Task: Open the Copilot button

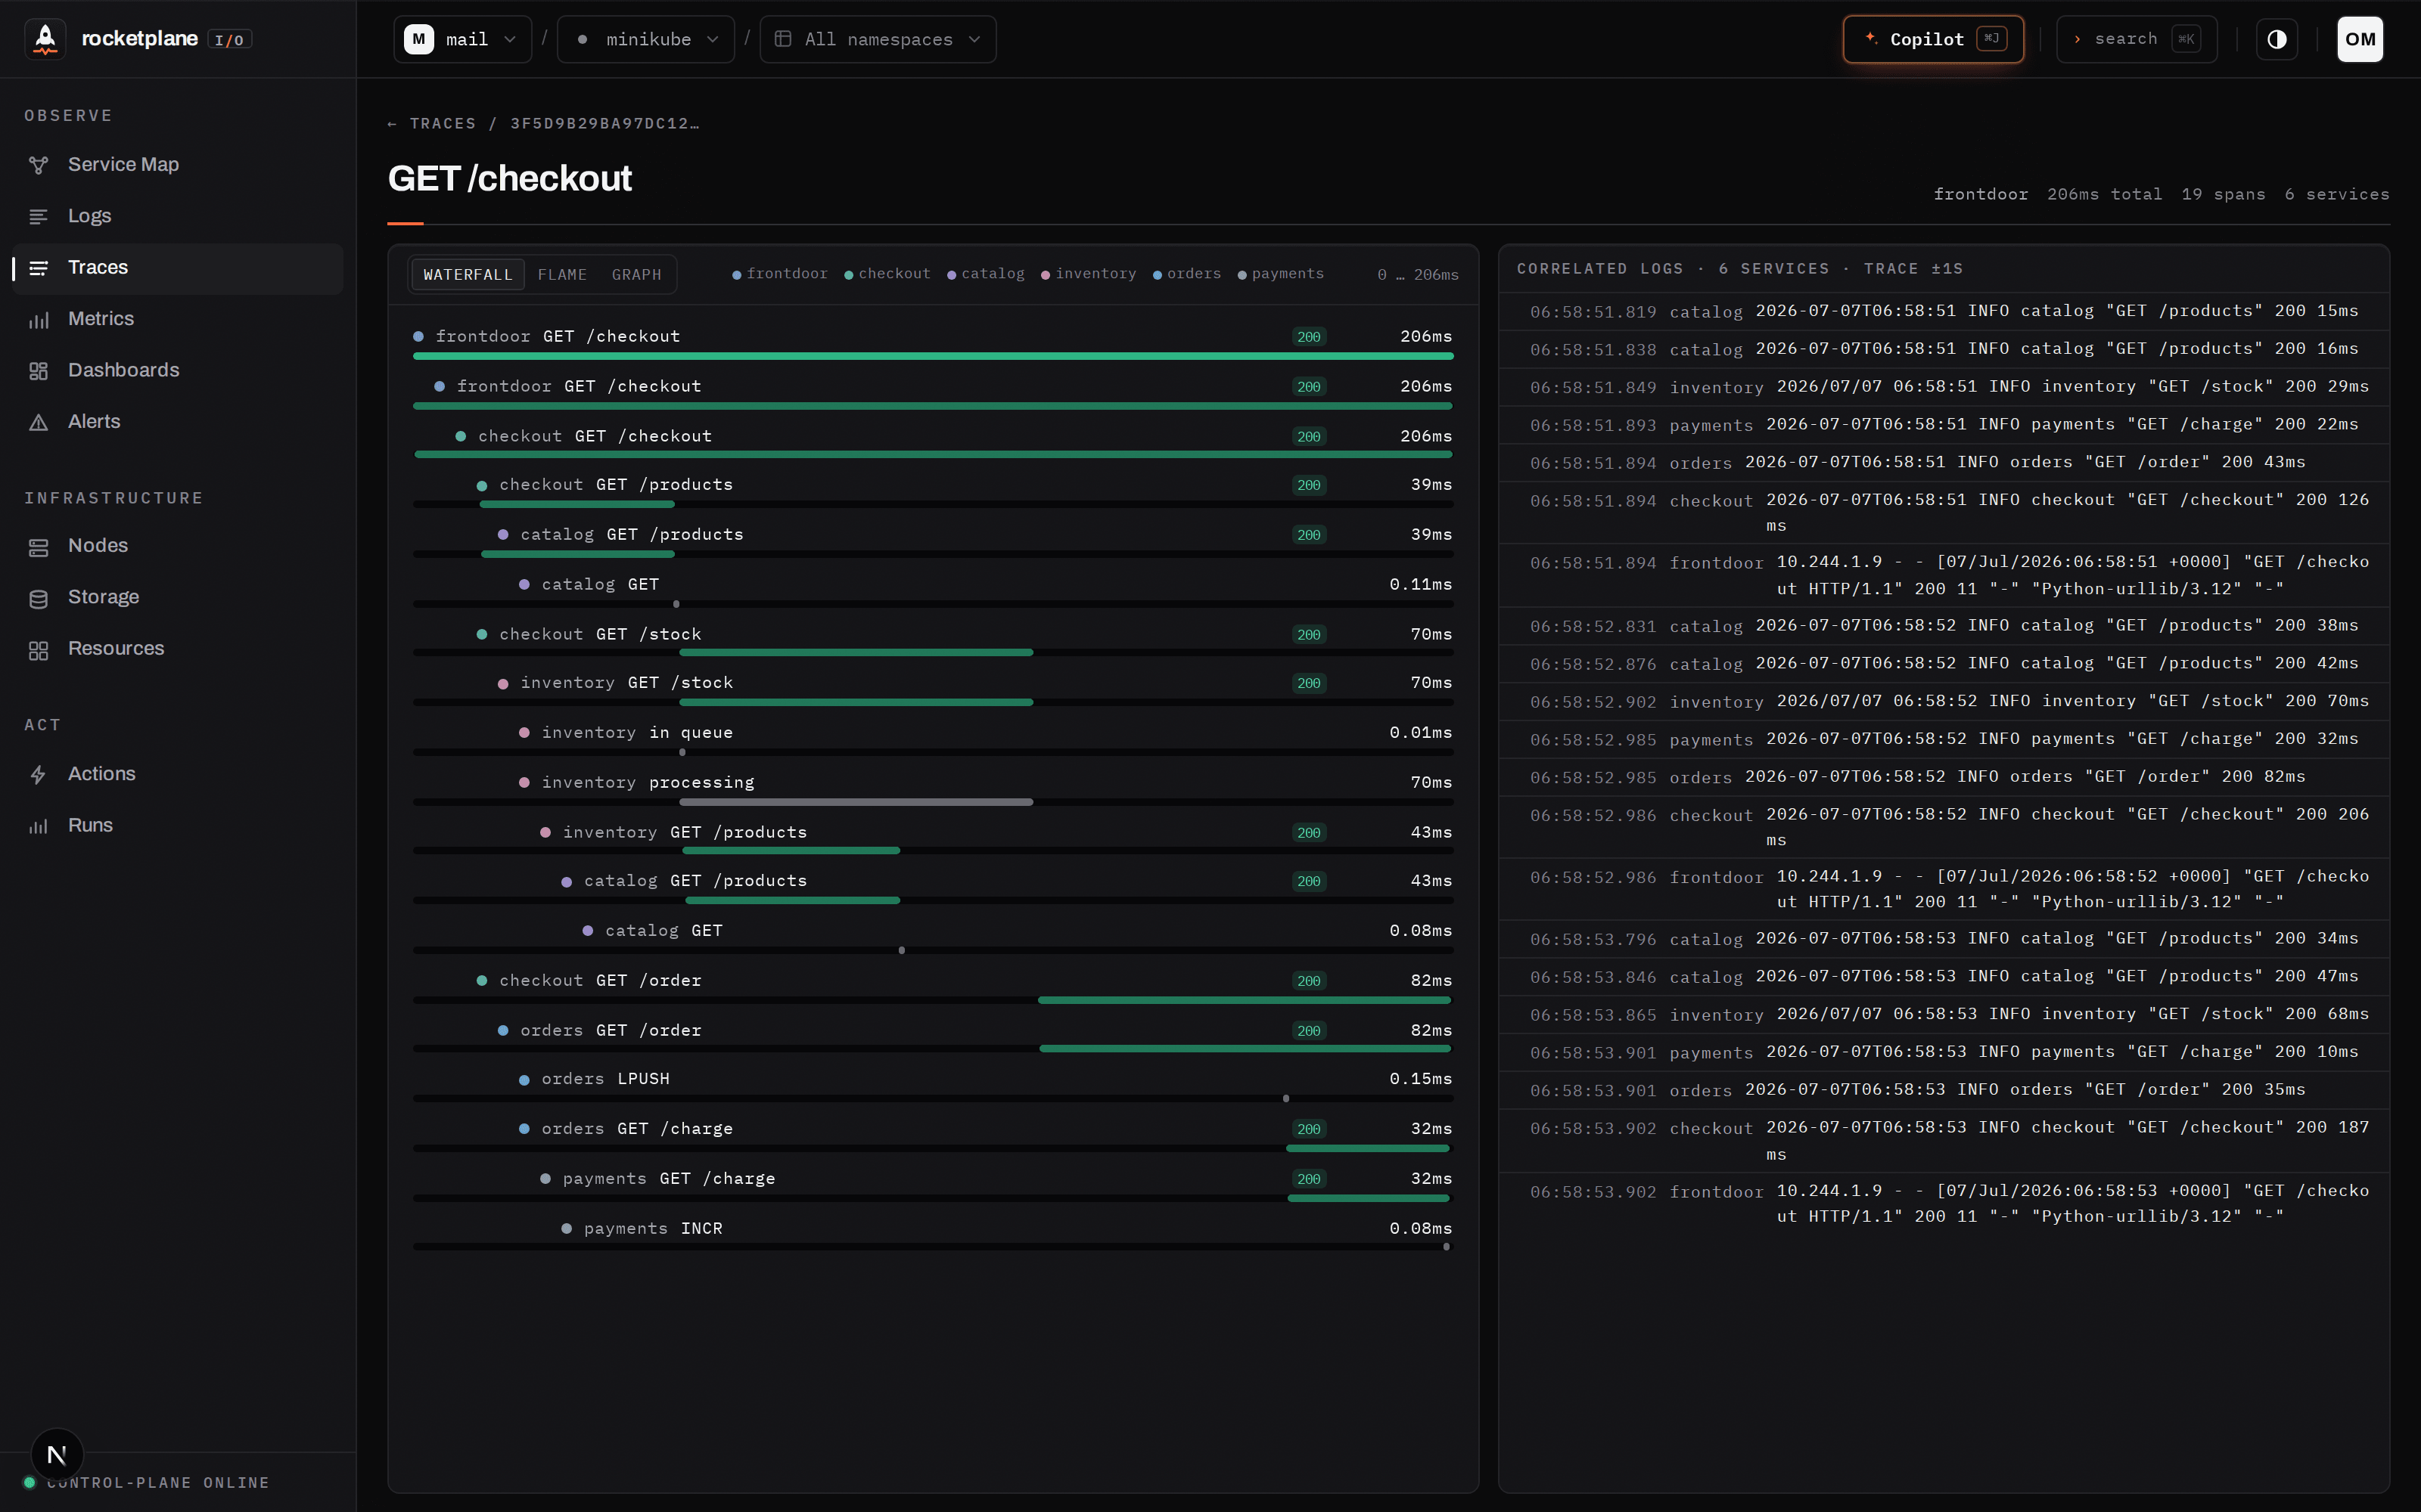Action: [1933, 39]
